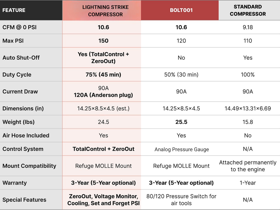The image size is (280, 210).
Task: Click the Dimensions (in) row label
Action: coord(23,108)
